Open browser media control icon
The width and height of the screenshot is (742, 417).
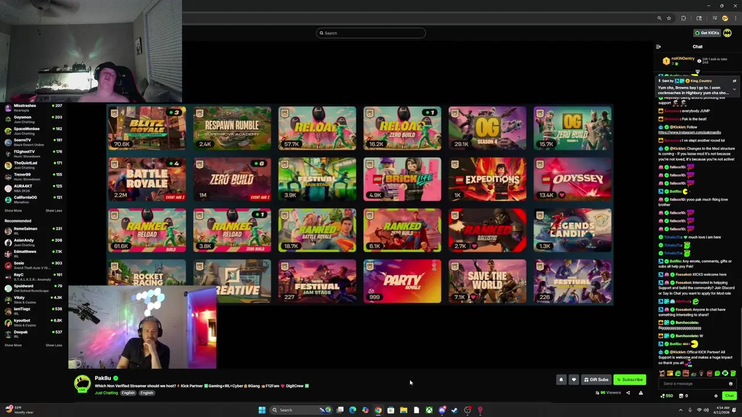click(x=715, y=19)
